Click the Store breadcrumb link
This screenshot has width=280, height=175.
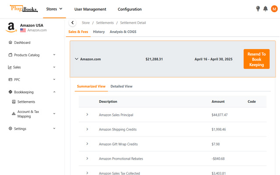(86, 23)
